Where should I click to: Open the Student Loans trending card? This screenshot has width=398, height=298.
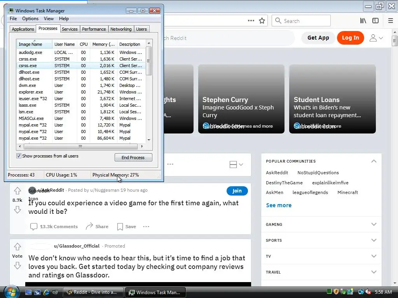(x=332, y=99)
